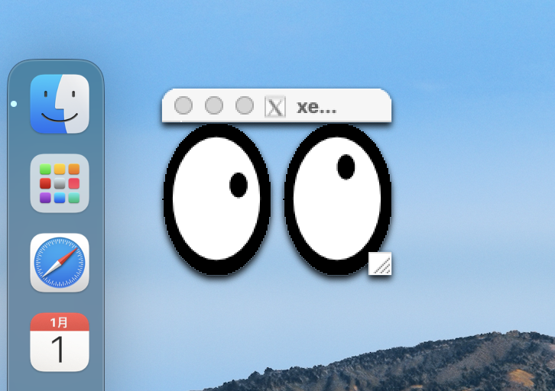Image resolution: width=555 pixels, height=391 pixels.
Task: Zoom the xeyes window
Action: click(x=245, y=105)
